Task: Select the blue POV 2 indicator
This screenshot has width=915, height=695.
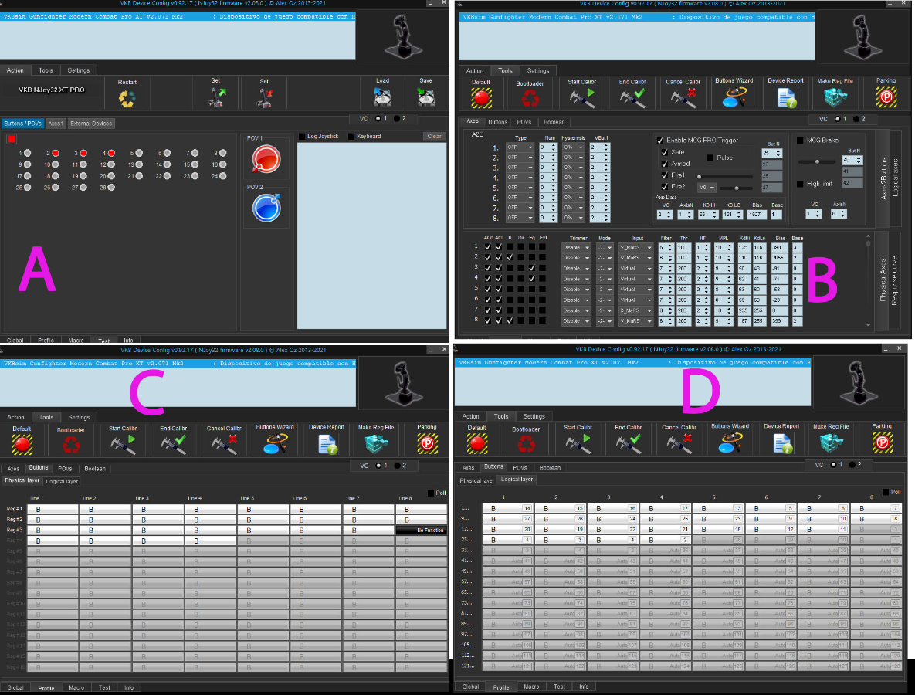Action: 266,207
